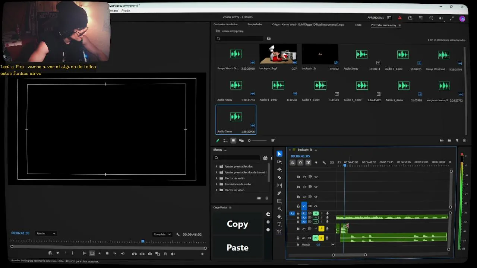Screen dimensions: 477x268
Task: Click the Copy button
Action: 237,224
